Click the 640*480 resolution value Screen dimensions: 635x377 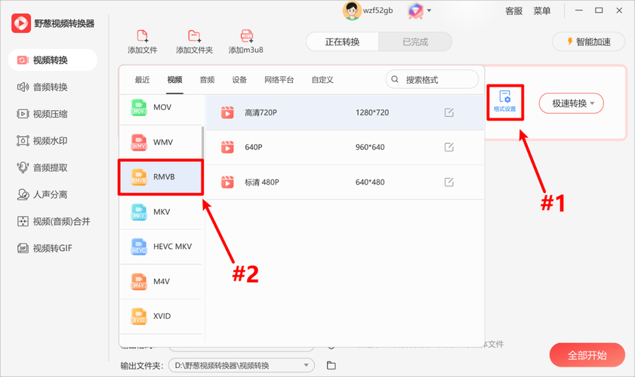[x=370, y=182]
